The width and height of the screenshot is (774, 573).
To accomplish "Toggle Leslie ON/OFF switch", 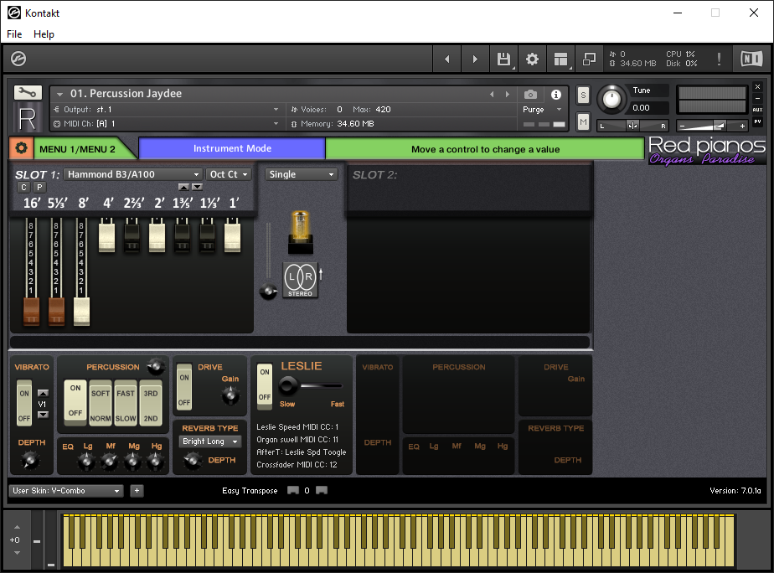I will pos(265,387).
